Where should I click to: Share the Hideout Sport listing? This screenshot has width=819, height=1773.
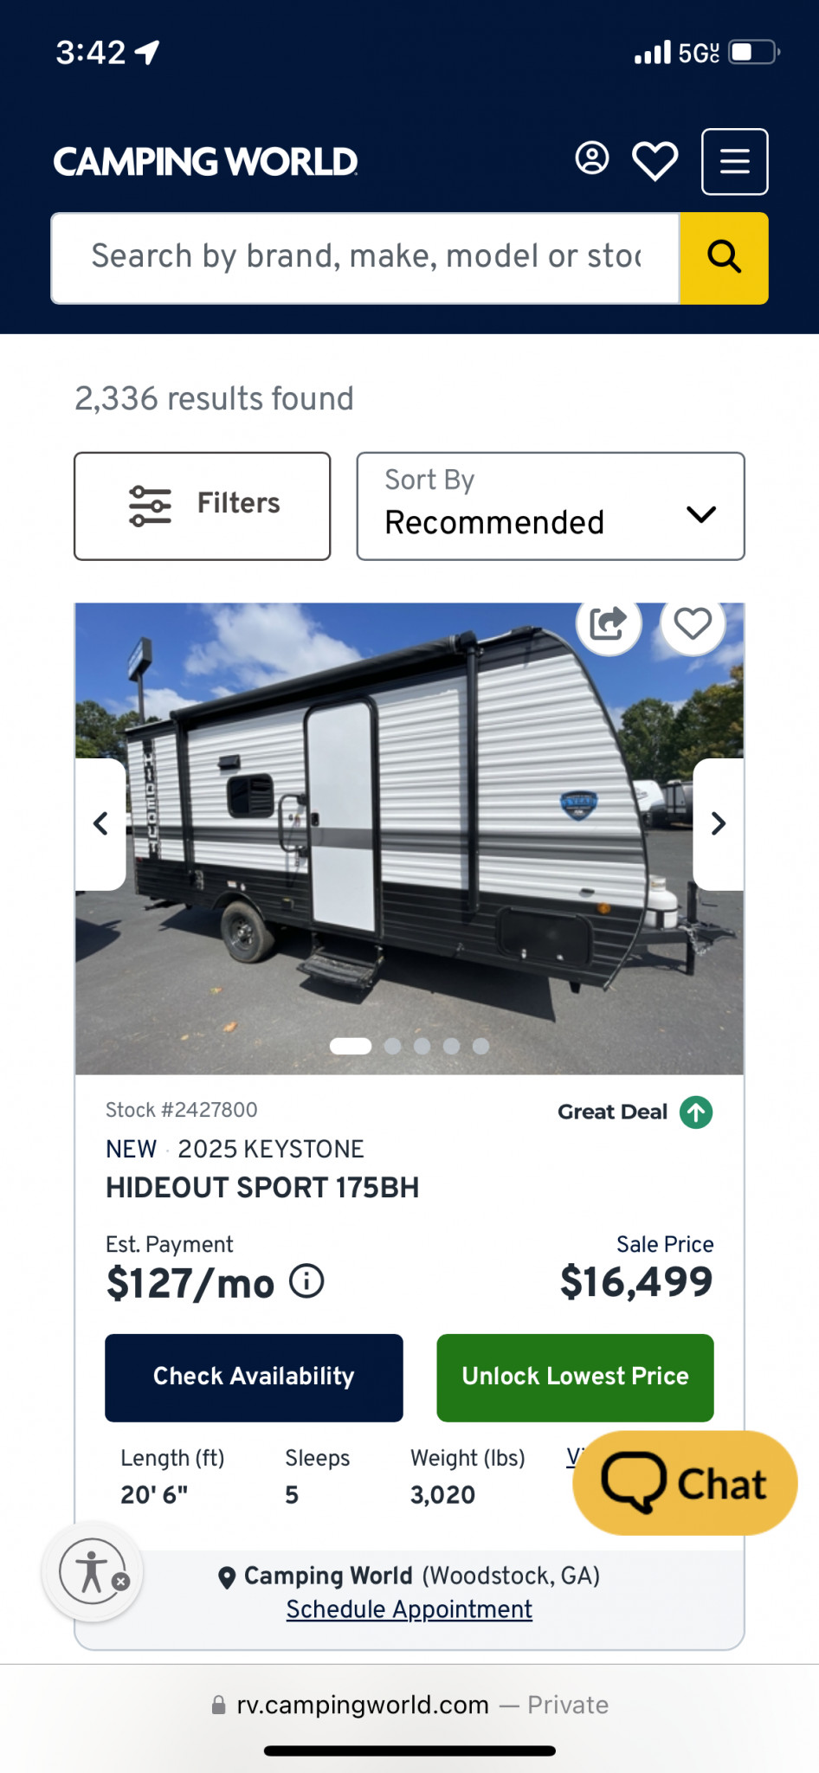609,623
